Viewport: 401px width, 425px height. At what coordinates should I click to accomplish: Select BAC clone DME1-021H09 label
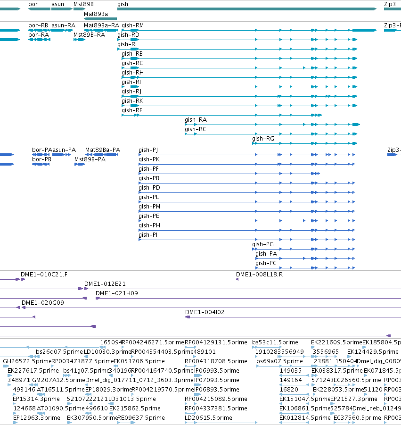point(117,293)
